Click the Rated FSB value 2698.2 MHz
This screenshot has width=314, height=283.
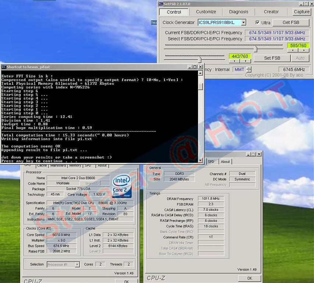pyautogui.click(x=61, y=251)
